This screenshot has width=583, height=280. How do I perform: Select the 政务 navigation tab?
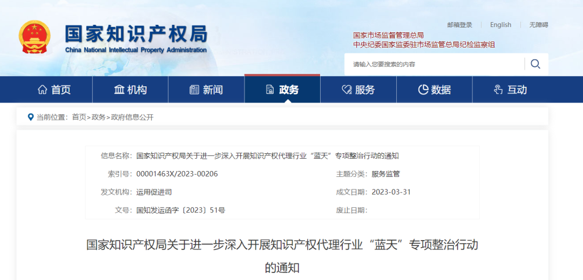[x=282, y=90]
